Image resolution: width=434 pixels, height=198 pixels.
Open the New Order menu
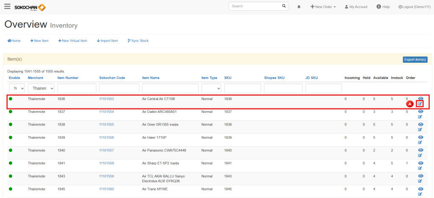(x=323, y=7)
